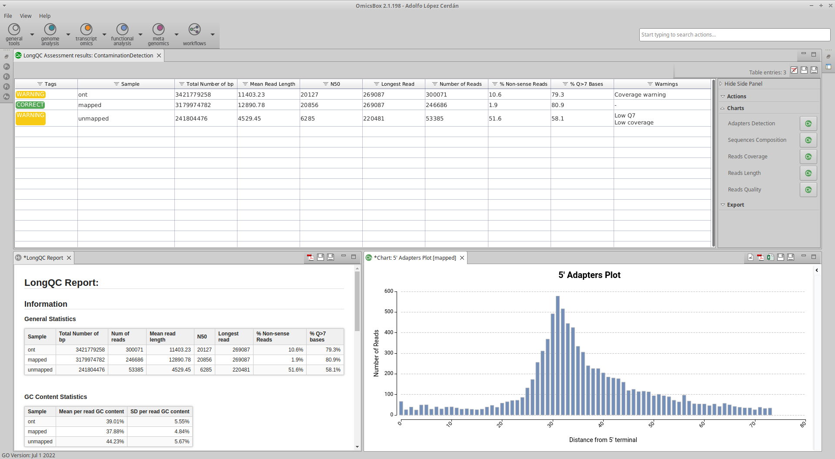Export the LongQC Report as PDF
The height and width of the screenshot is (459, 835).
tap(311, 257)
